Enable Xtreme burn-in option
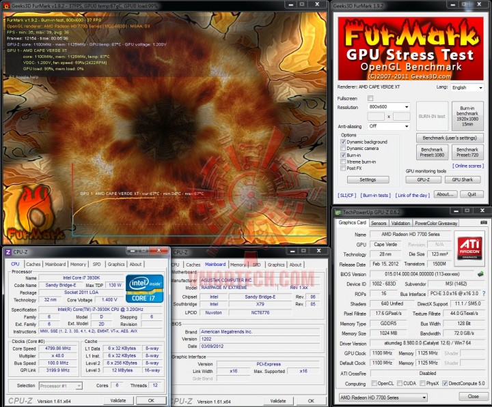492x407 pixels. (x=343, y=162)
